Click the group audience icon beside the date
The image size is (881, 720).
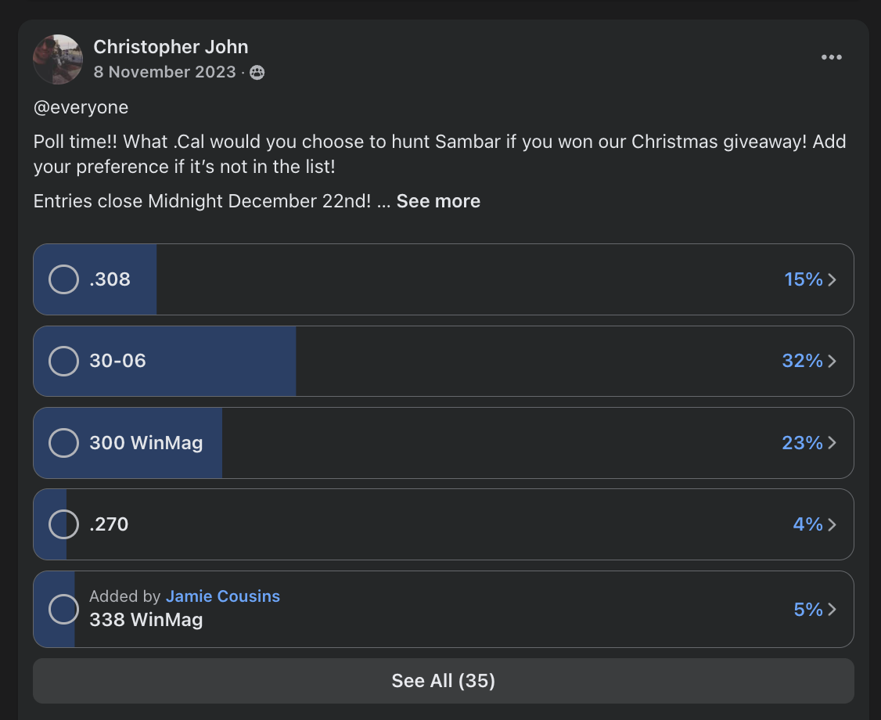pyautogui.click(x=257, y=73)
